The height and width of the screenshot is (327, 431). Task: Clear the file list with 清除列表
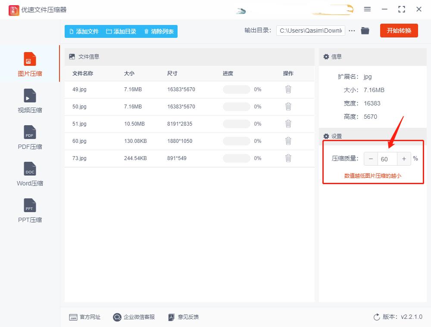click(x=159, y=31)
